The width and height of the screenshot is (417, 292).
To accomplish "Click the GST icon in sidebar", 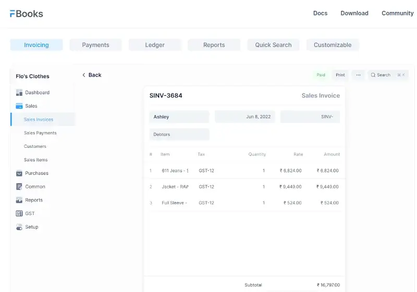I will (x=19, y=214).
